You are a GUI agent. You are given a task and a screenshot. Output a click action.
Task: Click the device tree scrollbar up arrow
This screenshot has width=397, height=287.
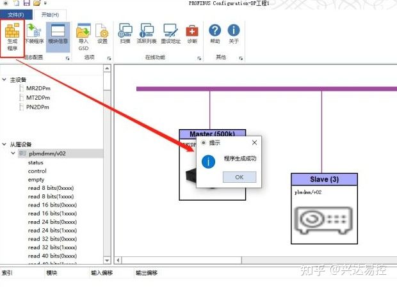click(x=107, y=68)
